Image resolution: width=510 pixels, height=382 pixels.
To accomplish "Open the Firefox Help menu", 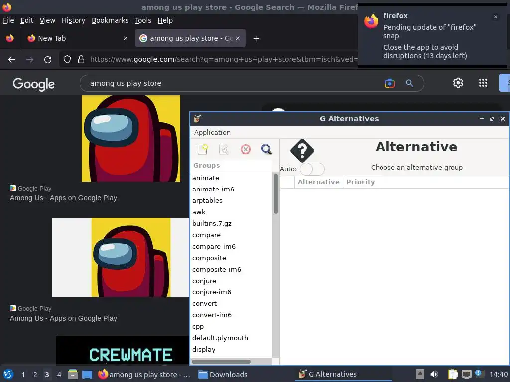I will 165,20.
